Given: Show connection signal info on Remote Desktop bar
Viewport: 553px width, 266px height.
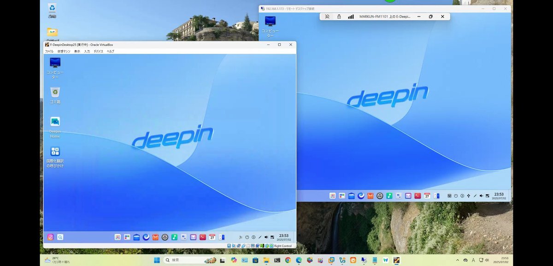Looking at the screenshot, I should coord(351,17).
